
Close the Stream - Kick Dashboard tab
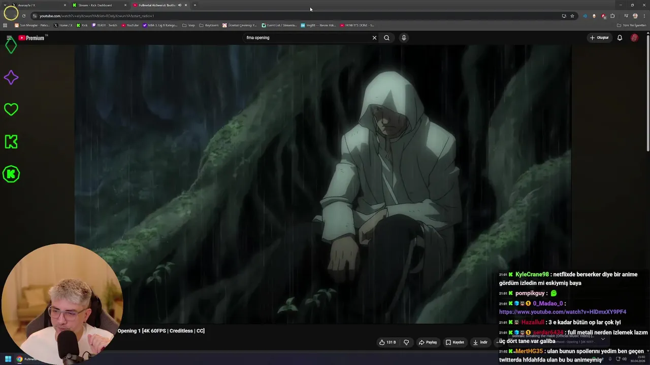[x=125, y=5]
